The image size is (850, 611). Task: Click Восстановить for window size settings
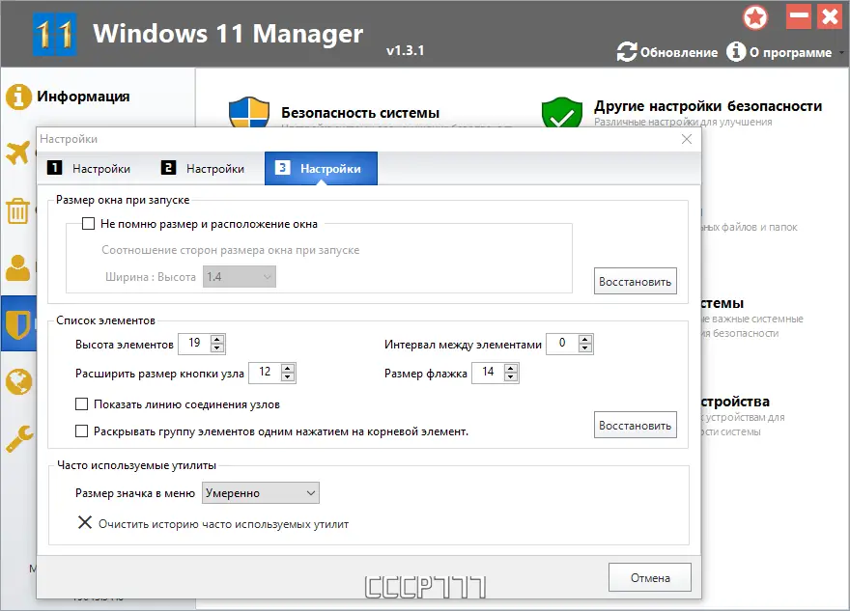click(635, 281)
